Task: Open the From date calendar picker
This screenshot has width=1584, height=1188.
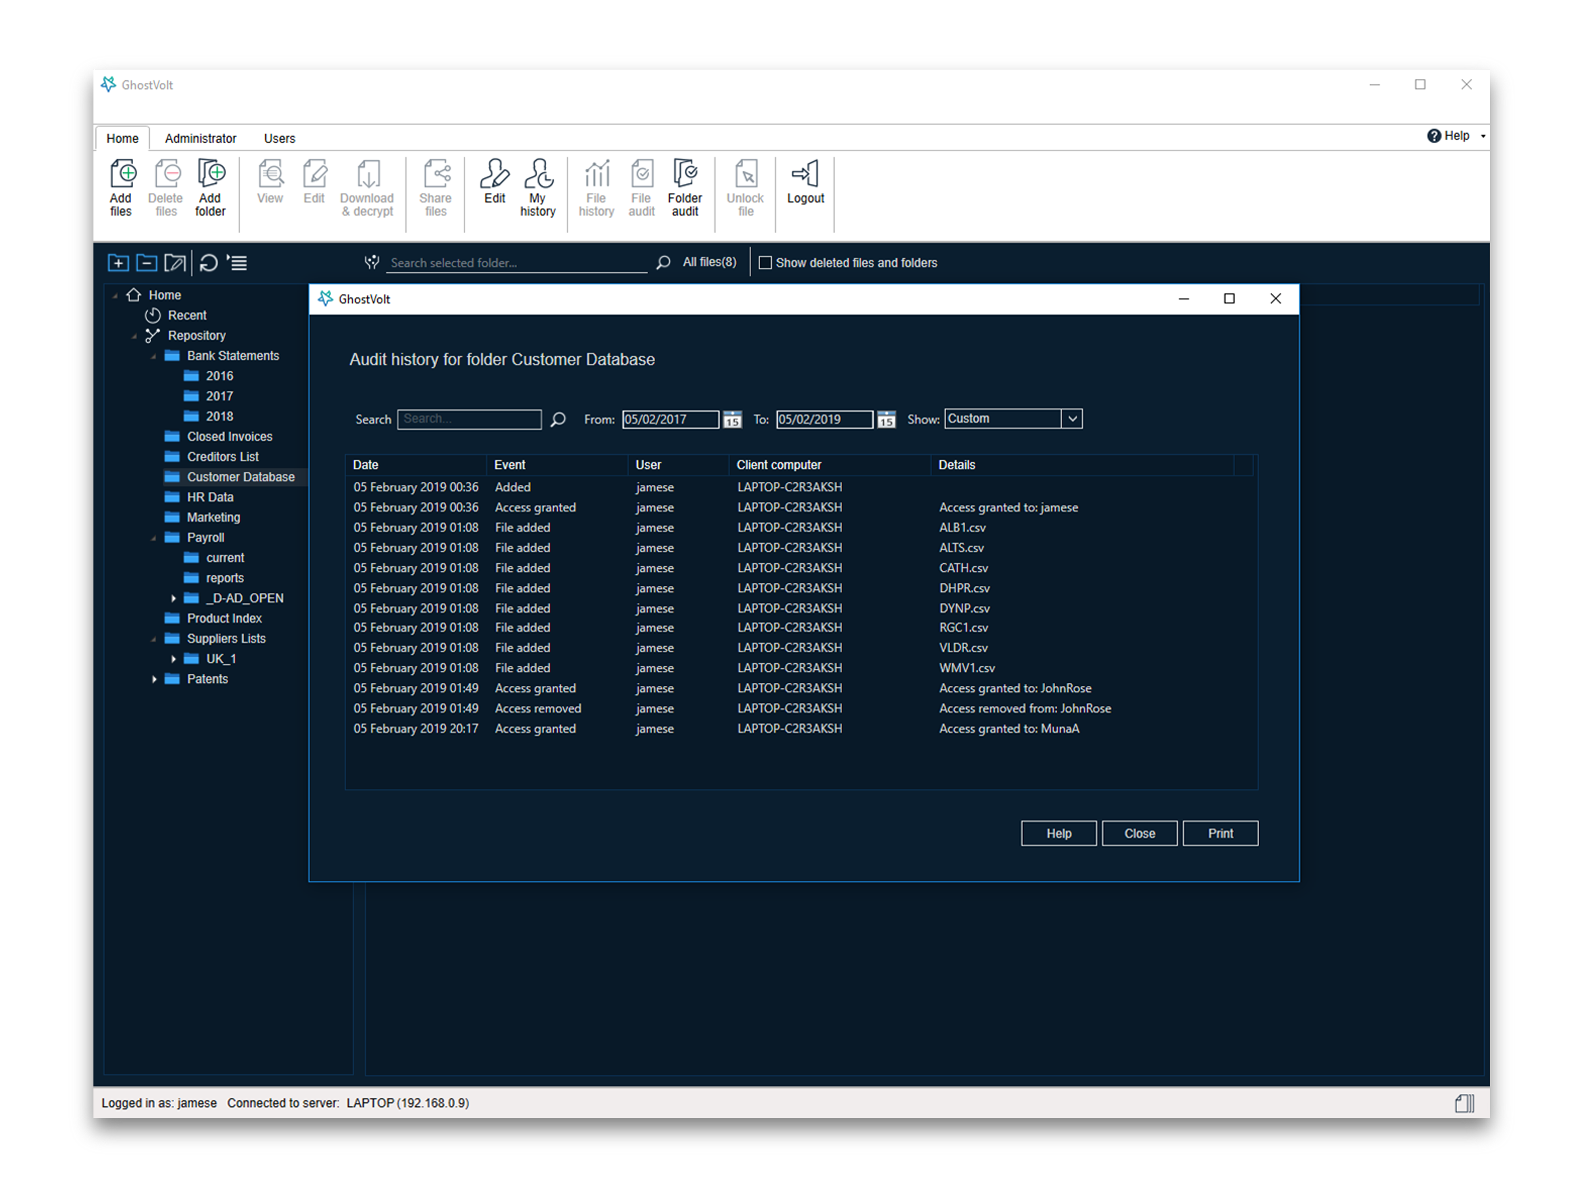Action: point(732,420)
